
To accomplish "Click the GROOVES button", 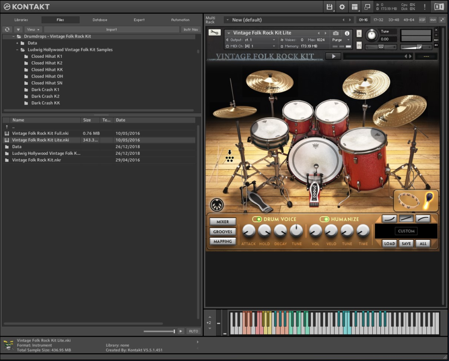I will point(223,232).
